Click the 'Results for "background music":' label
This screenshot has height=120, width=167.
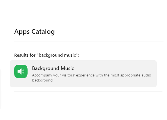point(46,55)
